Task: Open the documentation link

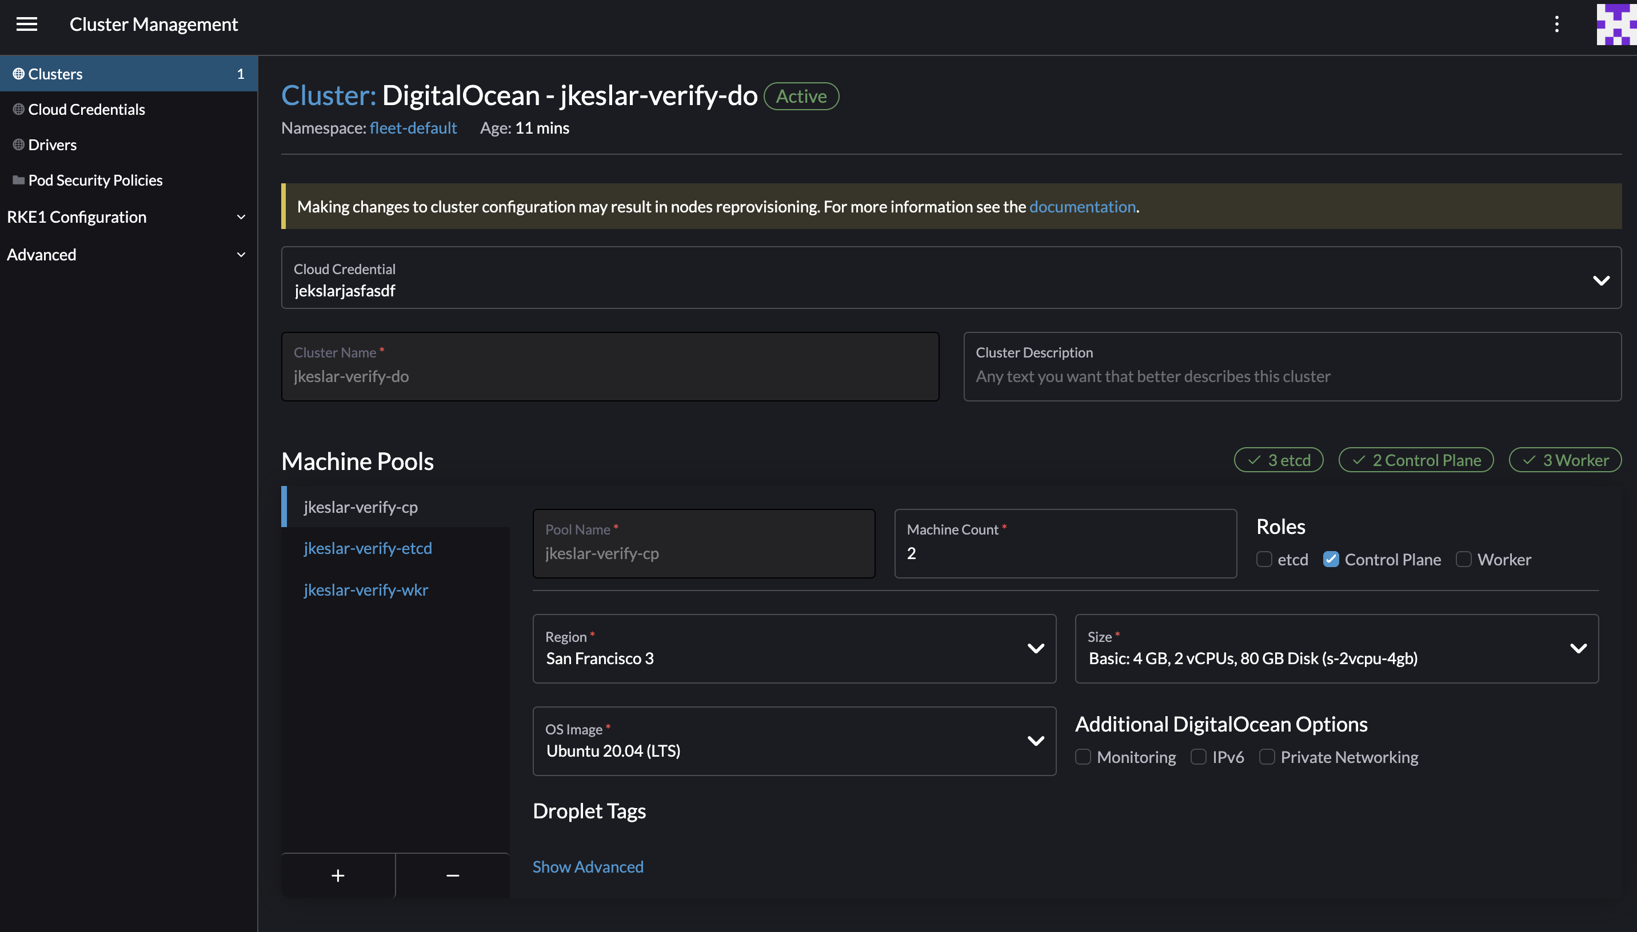Action: (1083, 206)
